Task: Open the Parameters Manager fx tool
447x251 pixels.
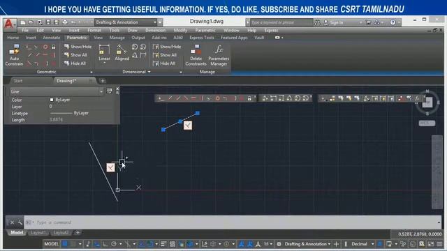Action: point(219,56)
